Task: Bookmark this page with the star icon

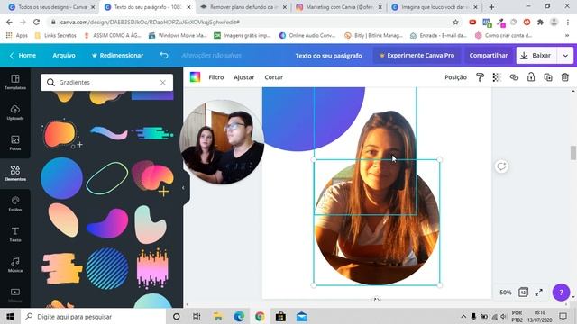Action: [455, 22]
